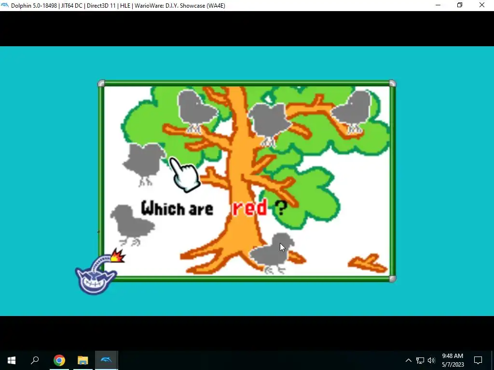Launch Google Chrome from the taskbar
Viewport: 494px width, 370px height.
point(59,360)
